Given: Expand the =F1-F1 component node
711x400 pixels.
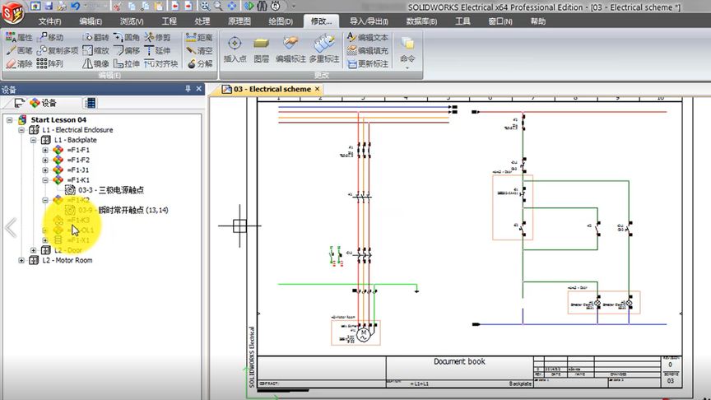Looking at the screenshot, I should [x=45, y=150].
